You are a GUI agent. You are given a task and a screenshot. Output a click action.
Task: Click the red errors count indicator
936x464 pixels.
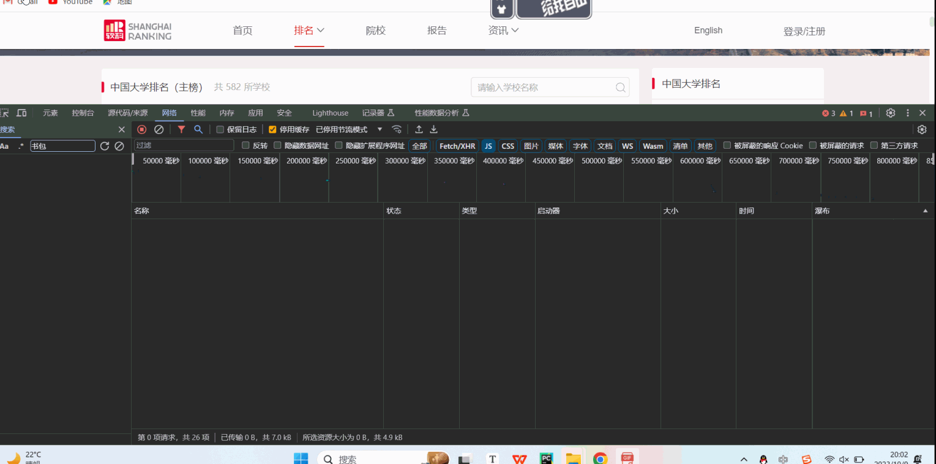pyautogui.click(x=828, y=113)
